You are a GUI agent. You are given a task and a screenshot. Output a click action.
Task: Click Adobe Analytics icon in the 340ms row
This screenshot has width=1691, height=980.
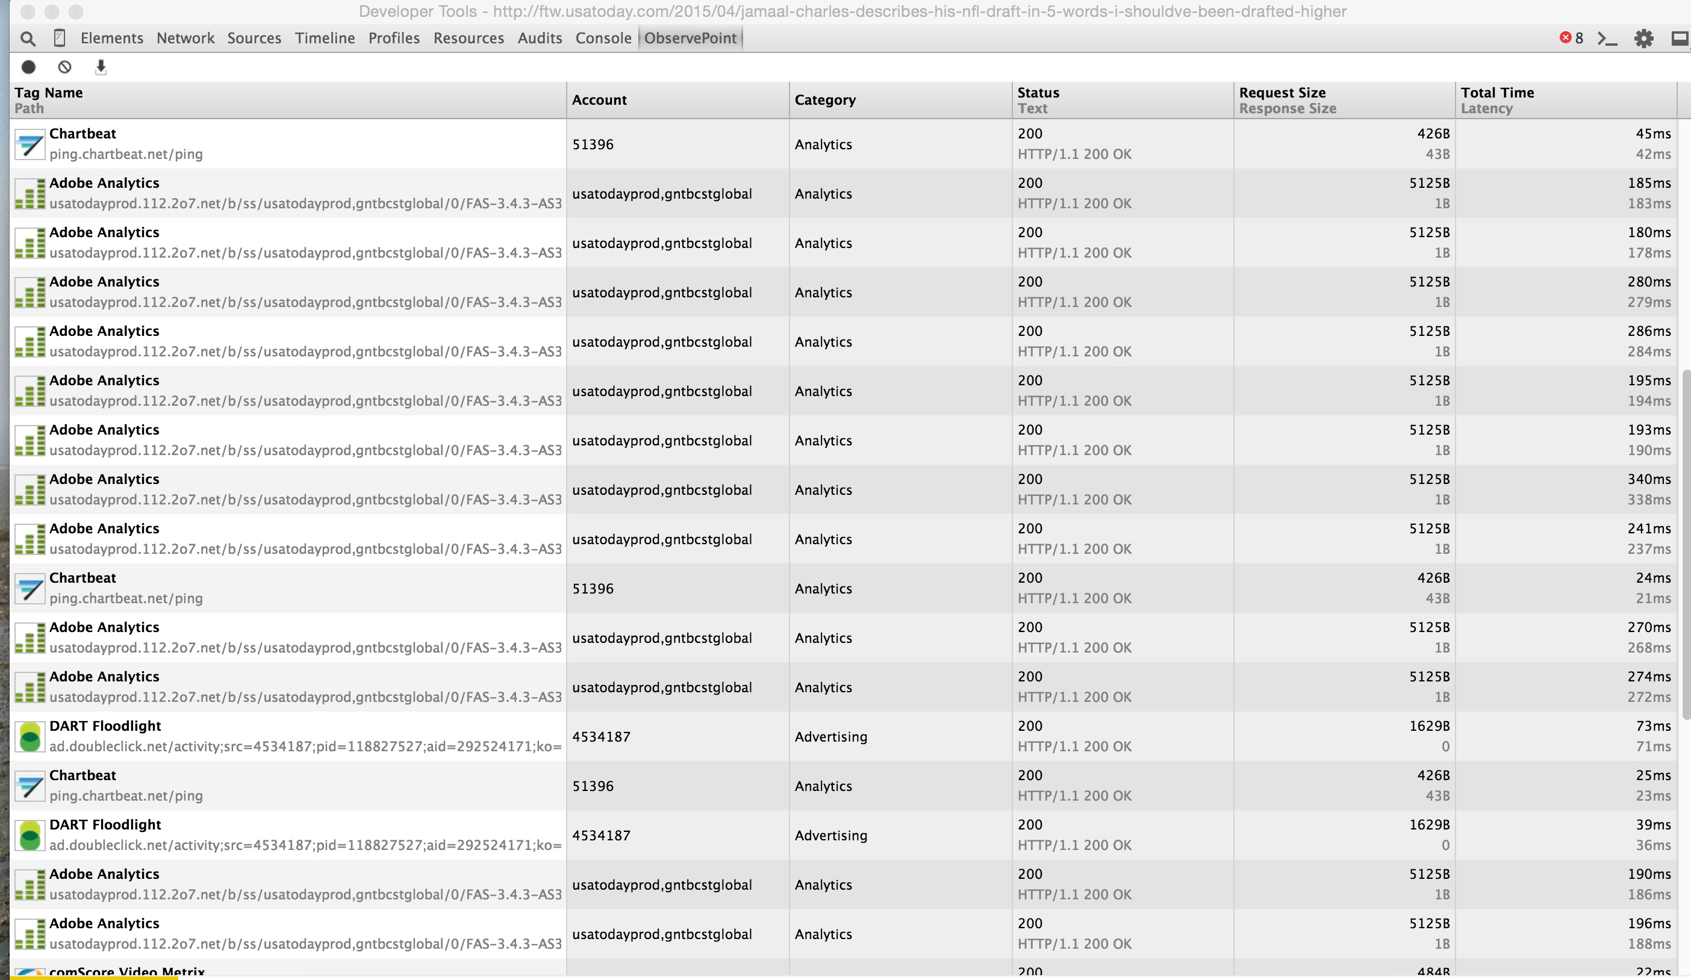point(30,489)
